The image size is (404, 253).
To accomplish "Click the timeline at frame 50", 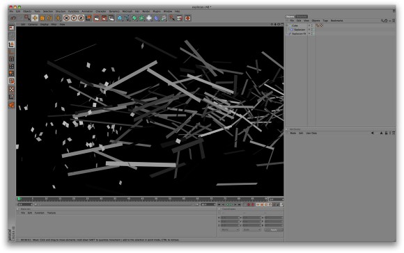I will point(156,199).
